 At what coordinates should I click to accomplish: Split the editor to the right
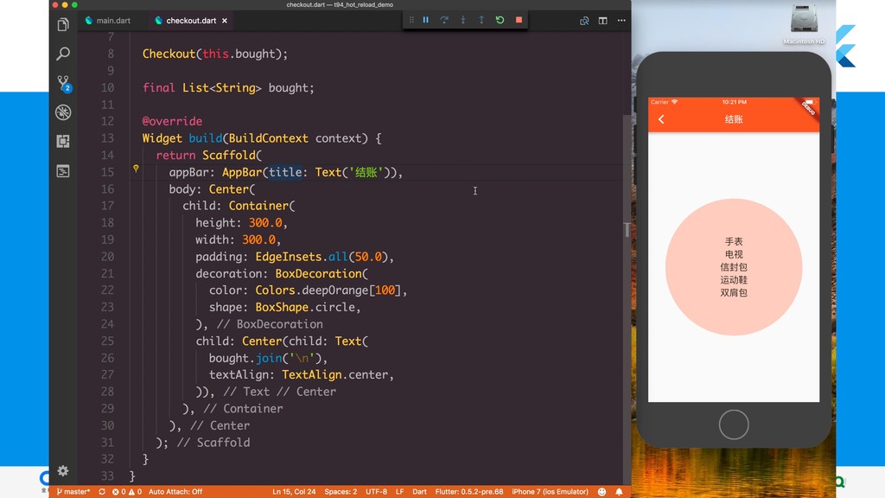[602, 21]
